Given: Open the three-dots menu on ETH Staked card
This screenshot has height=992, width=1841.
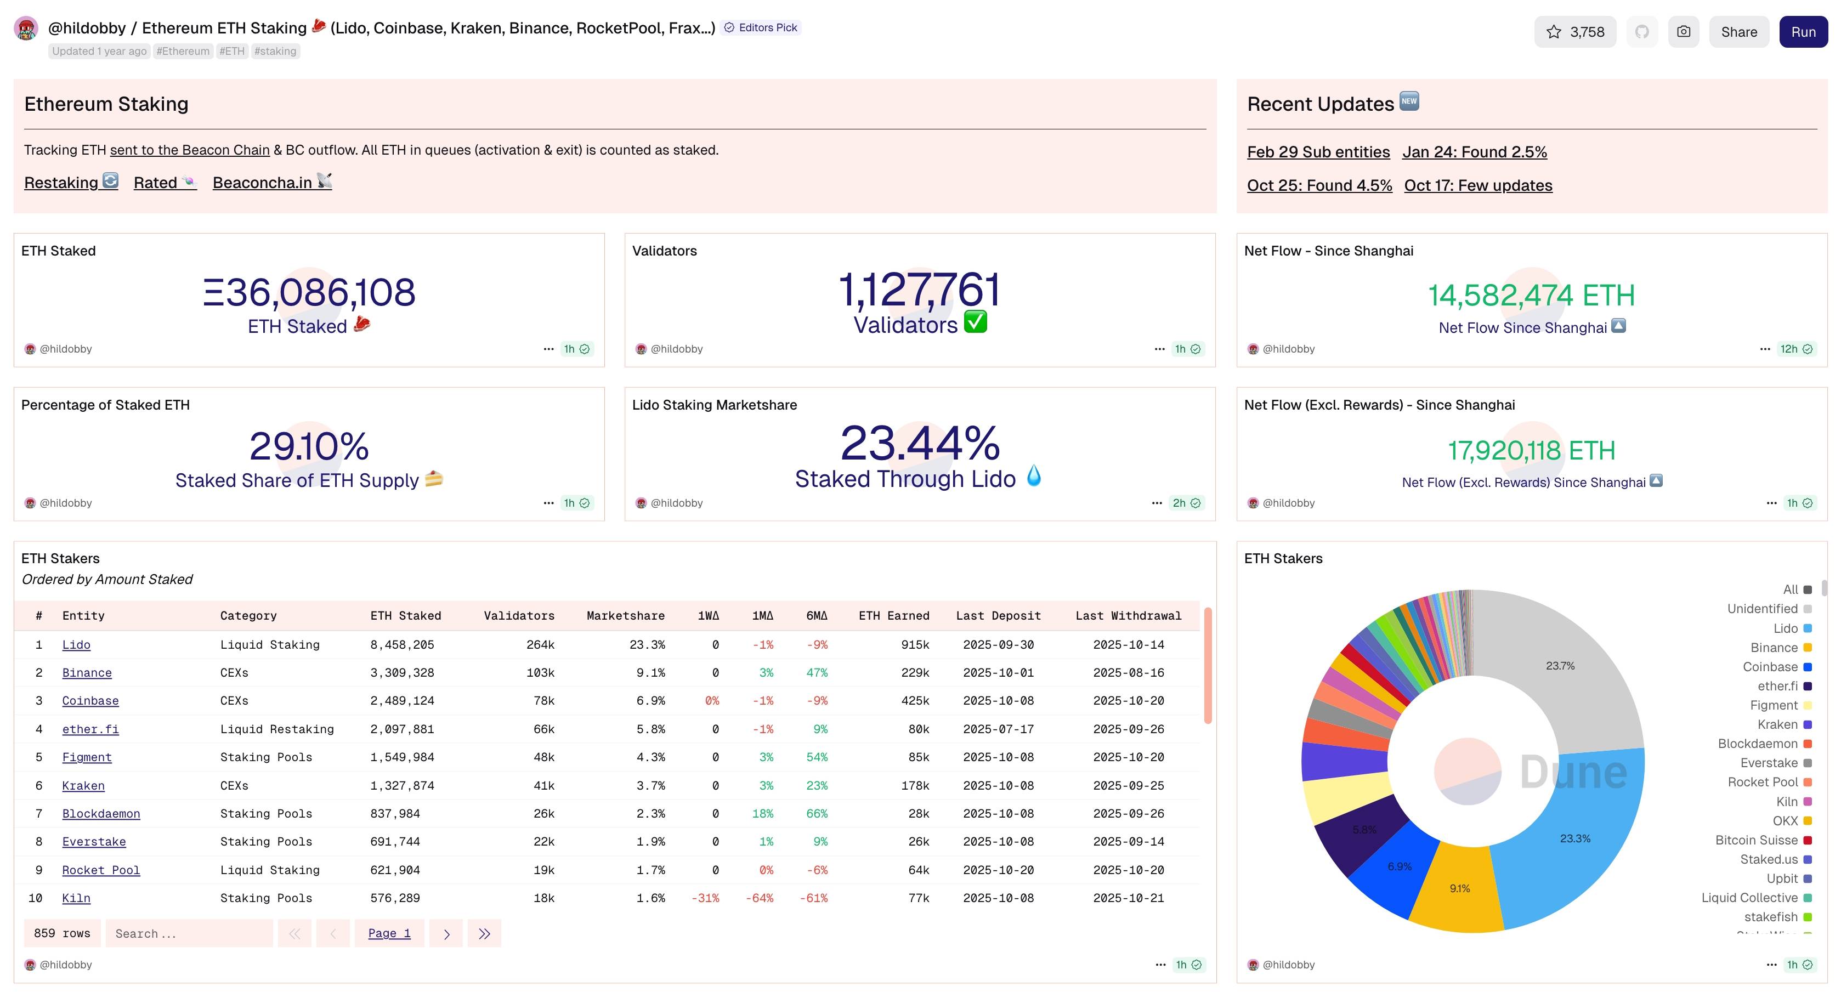Looking at the screenshot, I should pyautogui.click(x=548, y=349).
